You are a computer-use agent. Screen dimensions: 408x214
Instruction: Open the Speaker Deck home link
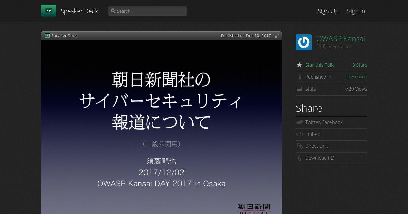[x=79, y=11]
